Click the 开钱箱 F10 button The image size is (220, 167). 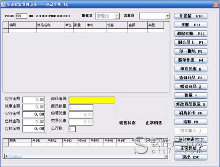191,16
